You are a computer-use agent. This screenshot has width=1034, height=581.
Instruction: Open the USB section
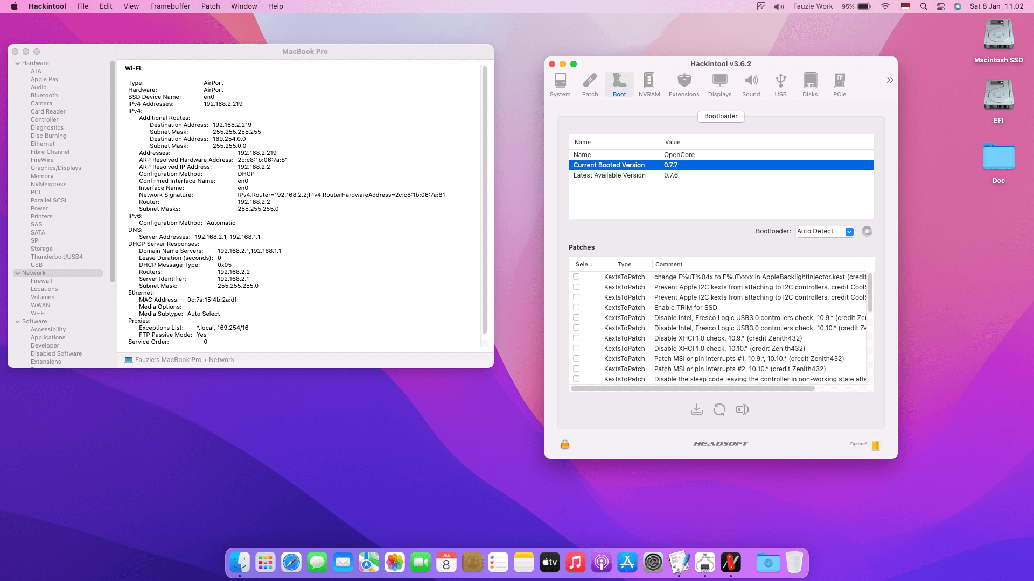780,85
